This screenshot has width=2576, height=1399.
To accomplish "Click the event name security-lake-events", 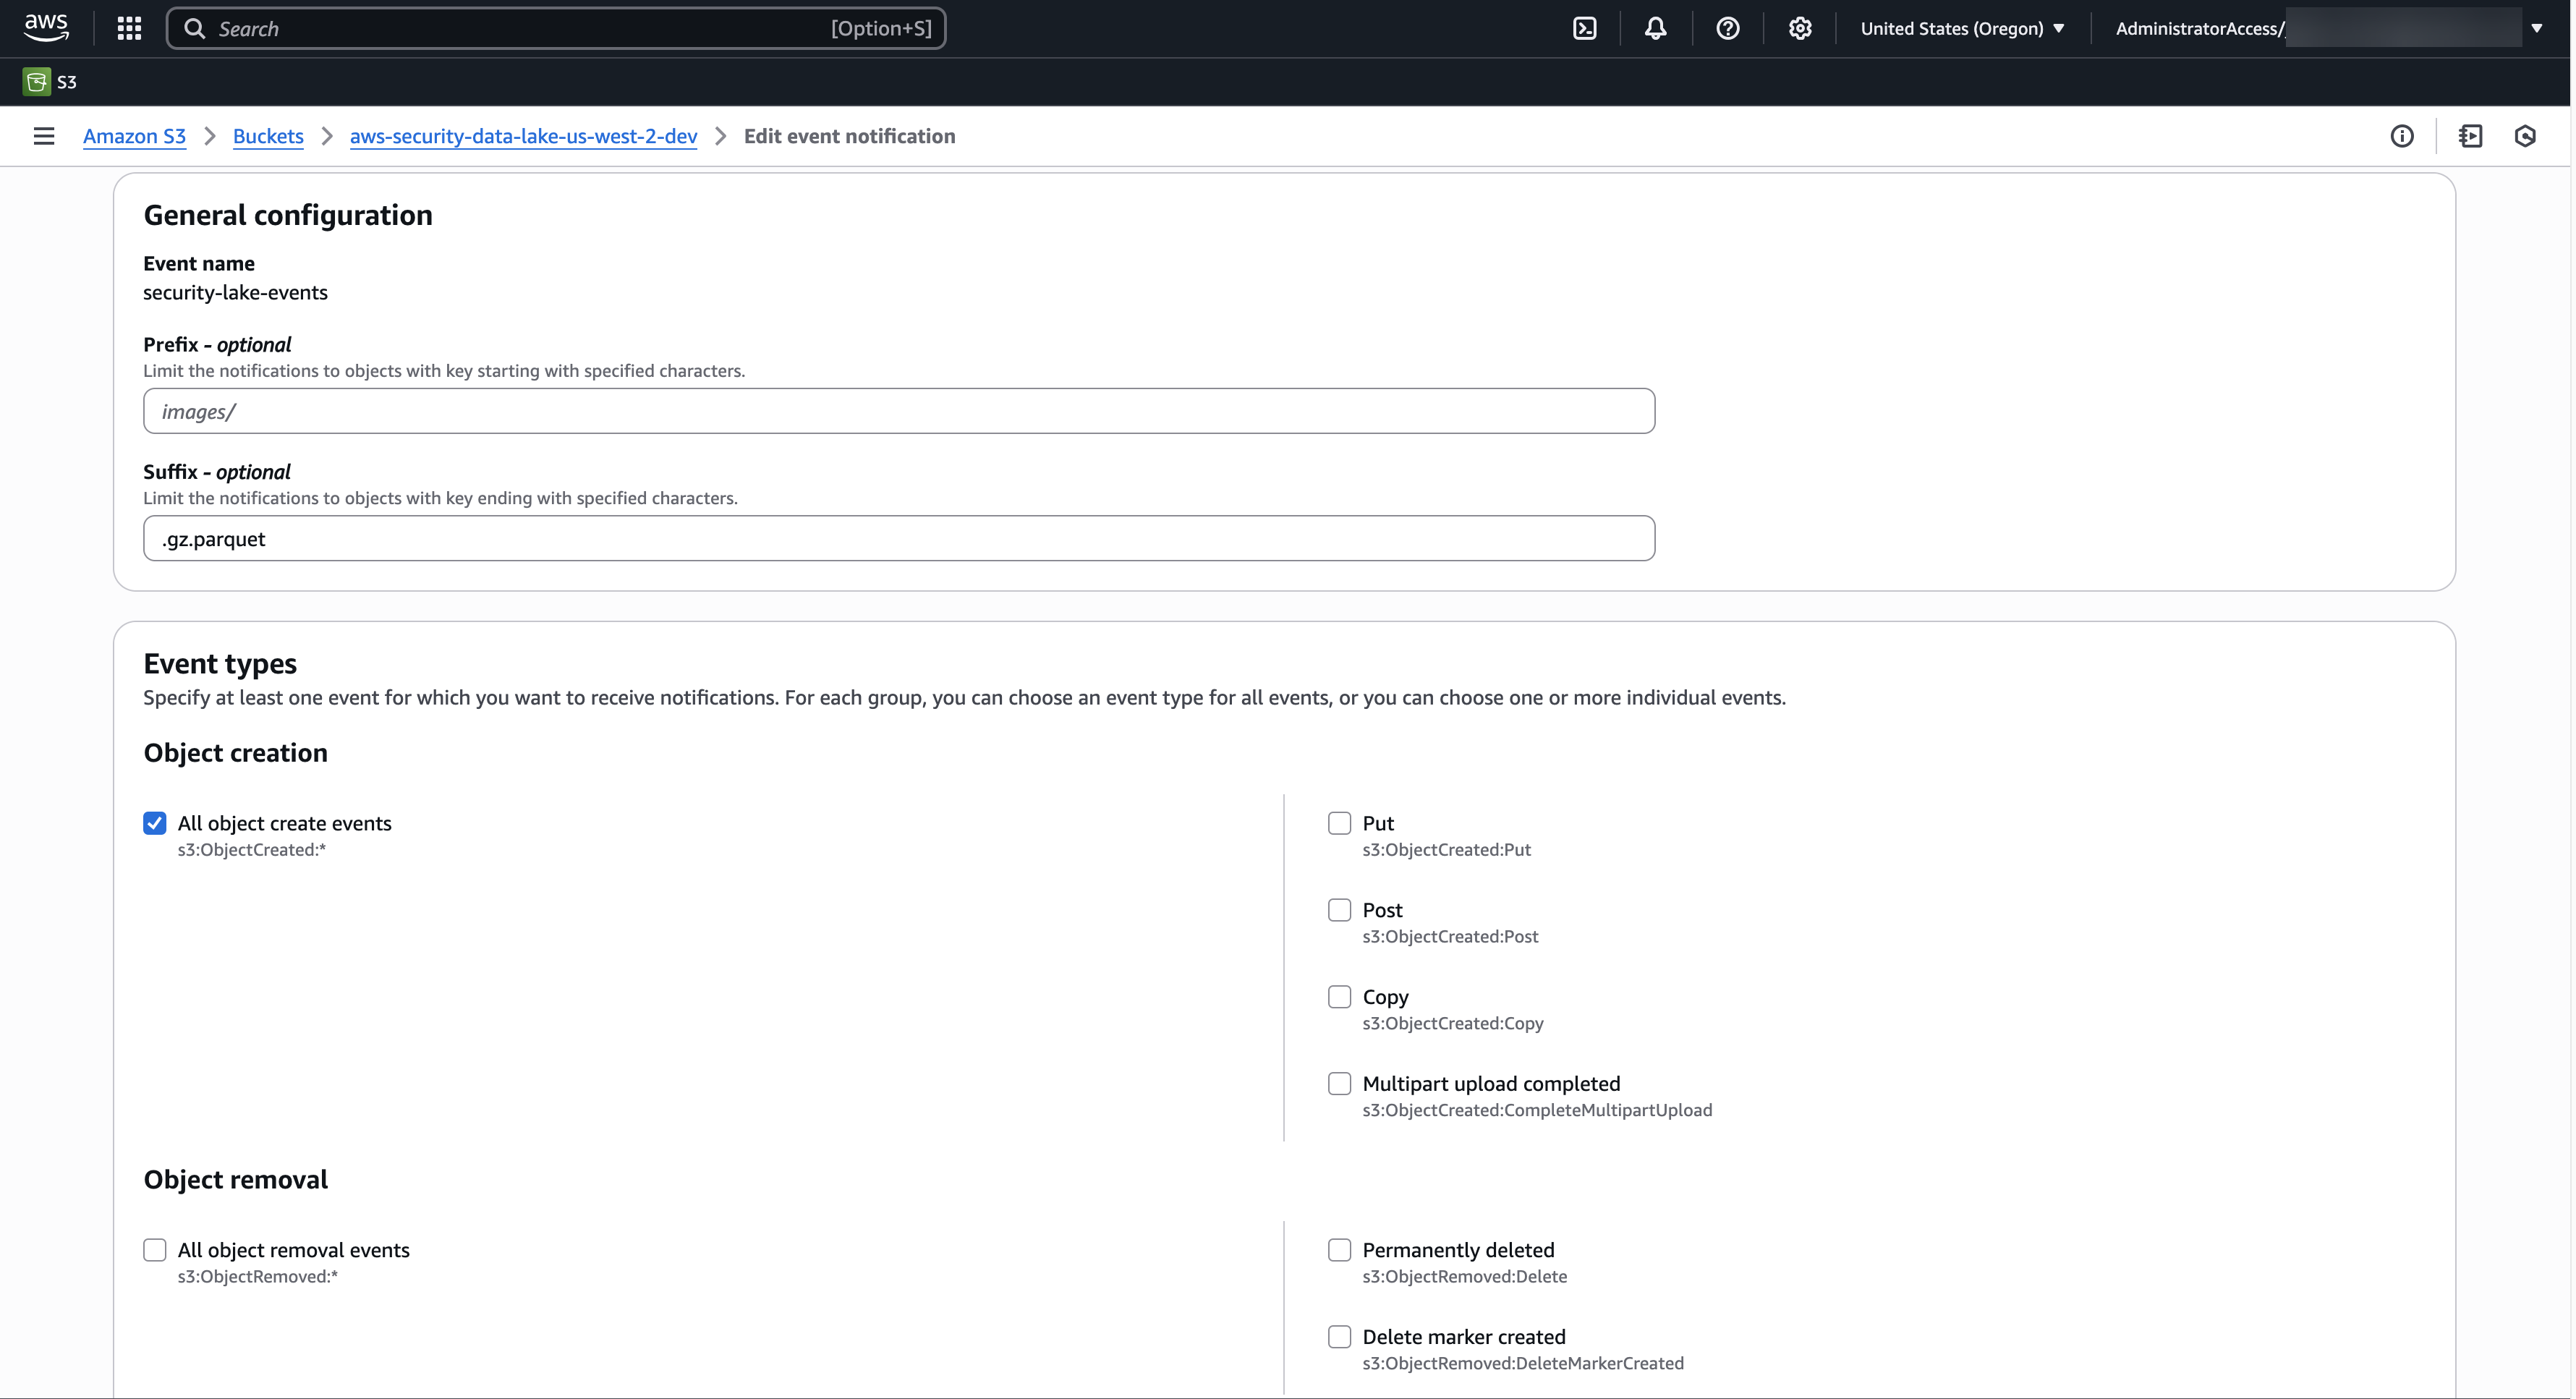I will 235,292.
